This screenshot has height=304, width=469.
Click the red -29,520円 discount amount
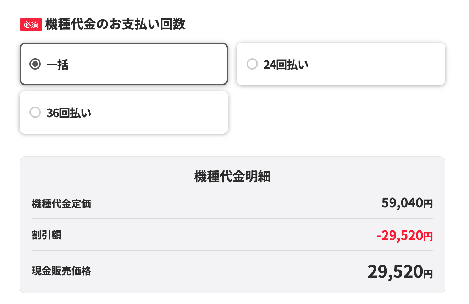point(405,235)
